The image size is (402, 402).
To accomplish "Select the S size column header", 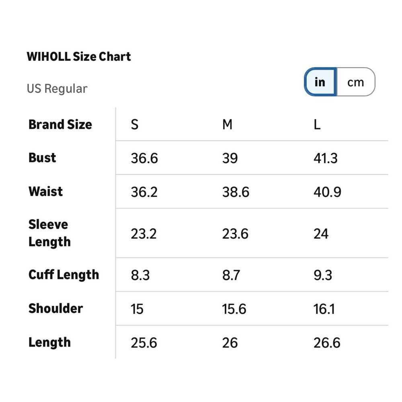I will coord(135,125).
